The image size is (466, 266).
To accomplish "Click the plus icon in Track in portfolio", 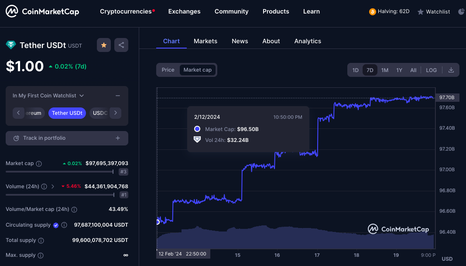I will pos(118,138).
